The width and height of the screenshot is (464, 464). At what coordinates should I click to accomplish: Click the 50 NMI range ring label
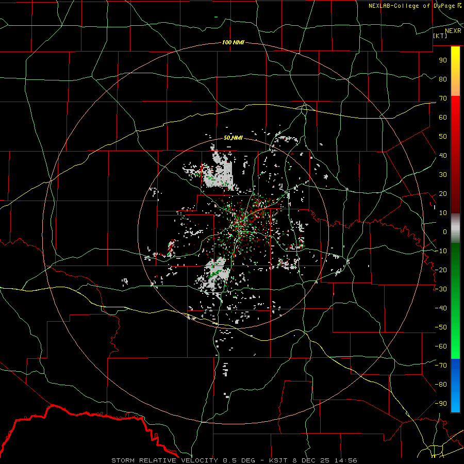pyautogui.click(x=233, y=138)
